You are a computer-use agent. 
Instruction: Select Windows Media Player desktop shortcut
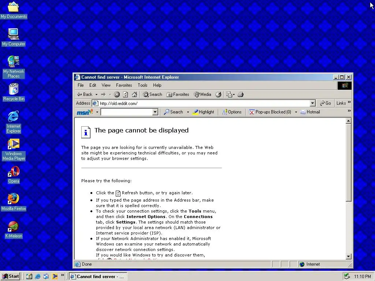(x=14, y=150)
